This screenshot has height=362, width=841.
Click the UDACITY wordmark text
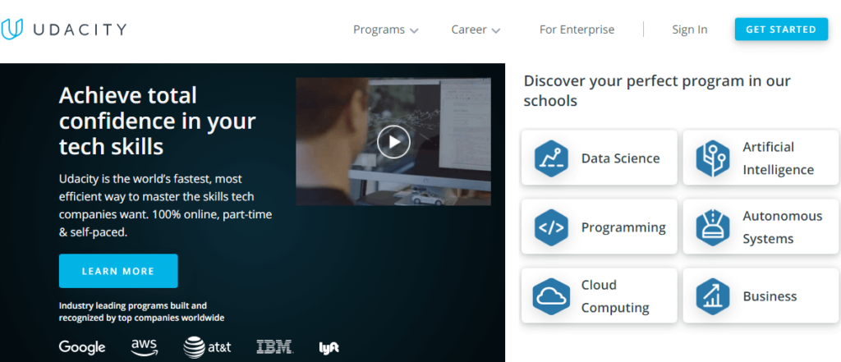tap(80, 30)
